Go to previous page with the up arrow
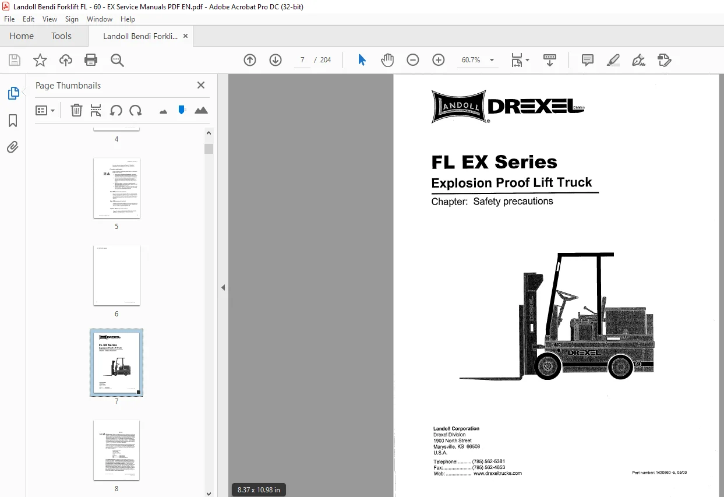 coord(250,60)
